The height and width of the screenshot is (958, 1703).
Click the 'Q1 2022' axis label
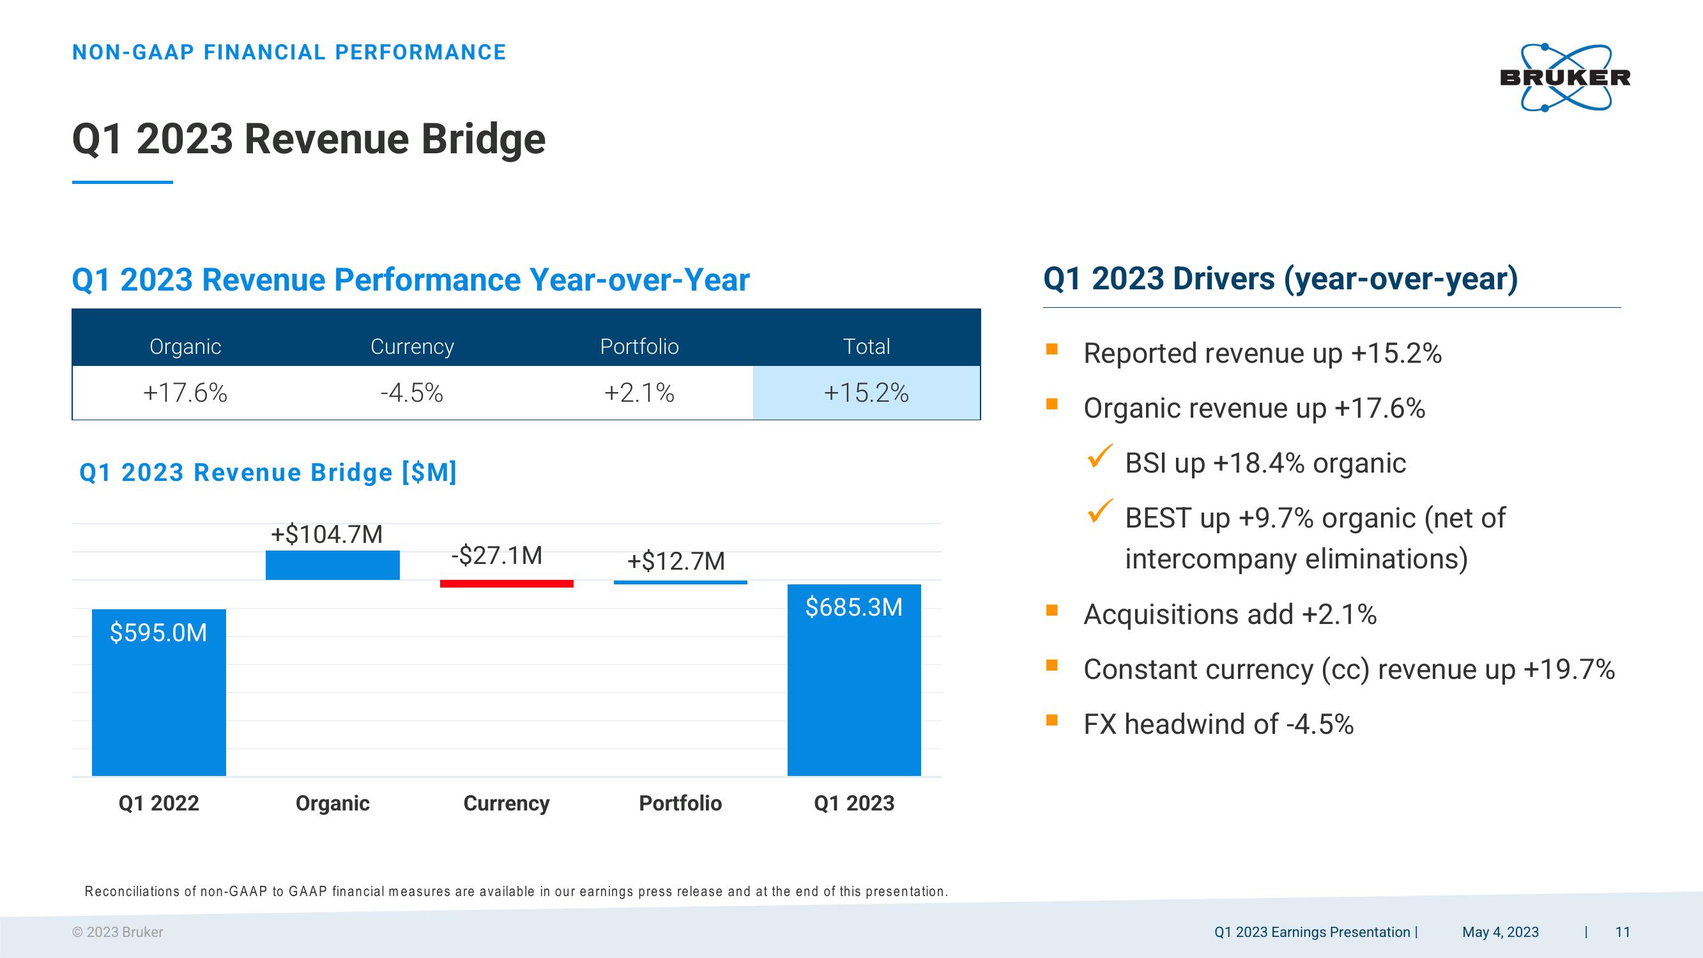click(158, 803)
